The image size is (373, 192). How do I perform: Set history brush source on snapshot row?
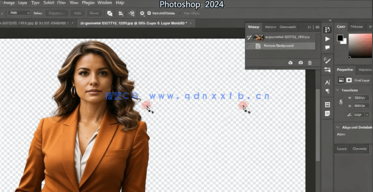[249, 37]
